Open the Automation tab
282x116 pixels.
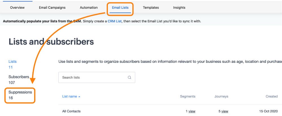pos(89,8)
